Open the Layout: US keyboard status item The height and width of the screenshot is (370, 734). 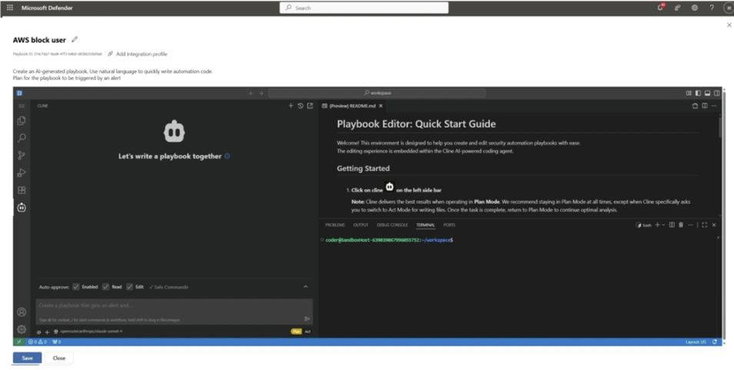click(696, 342)
